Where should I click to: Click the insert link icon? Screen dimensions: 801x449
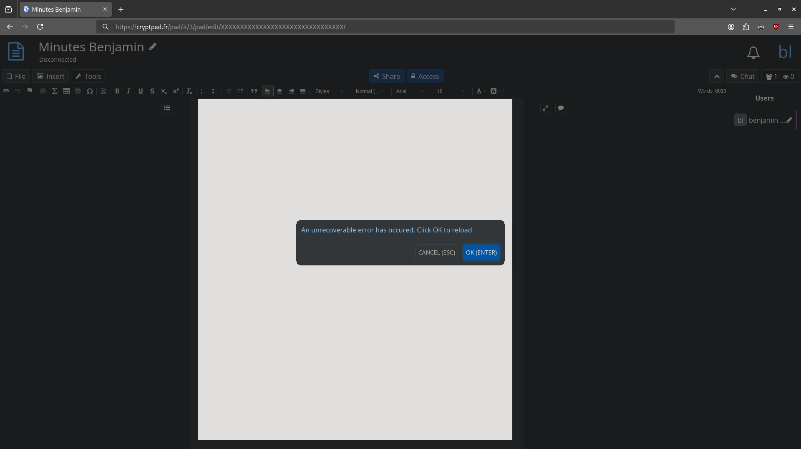tap(6, 91)
